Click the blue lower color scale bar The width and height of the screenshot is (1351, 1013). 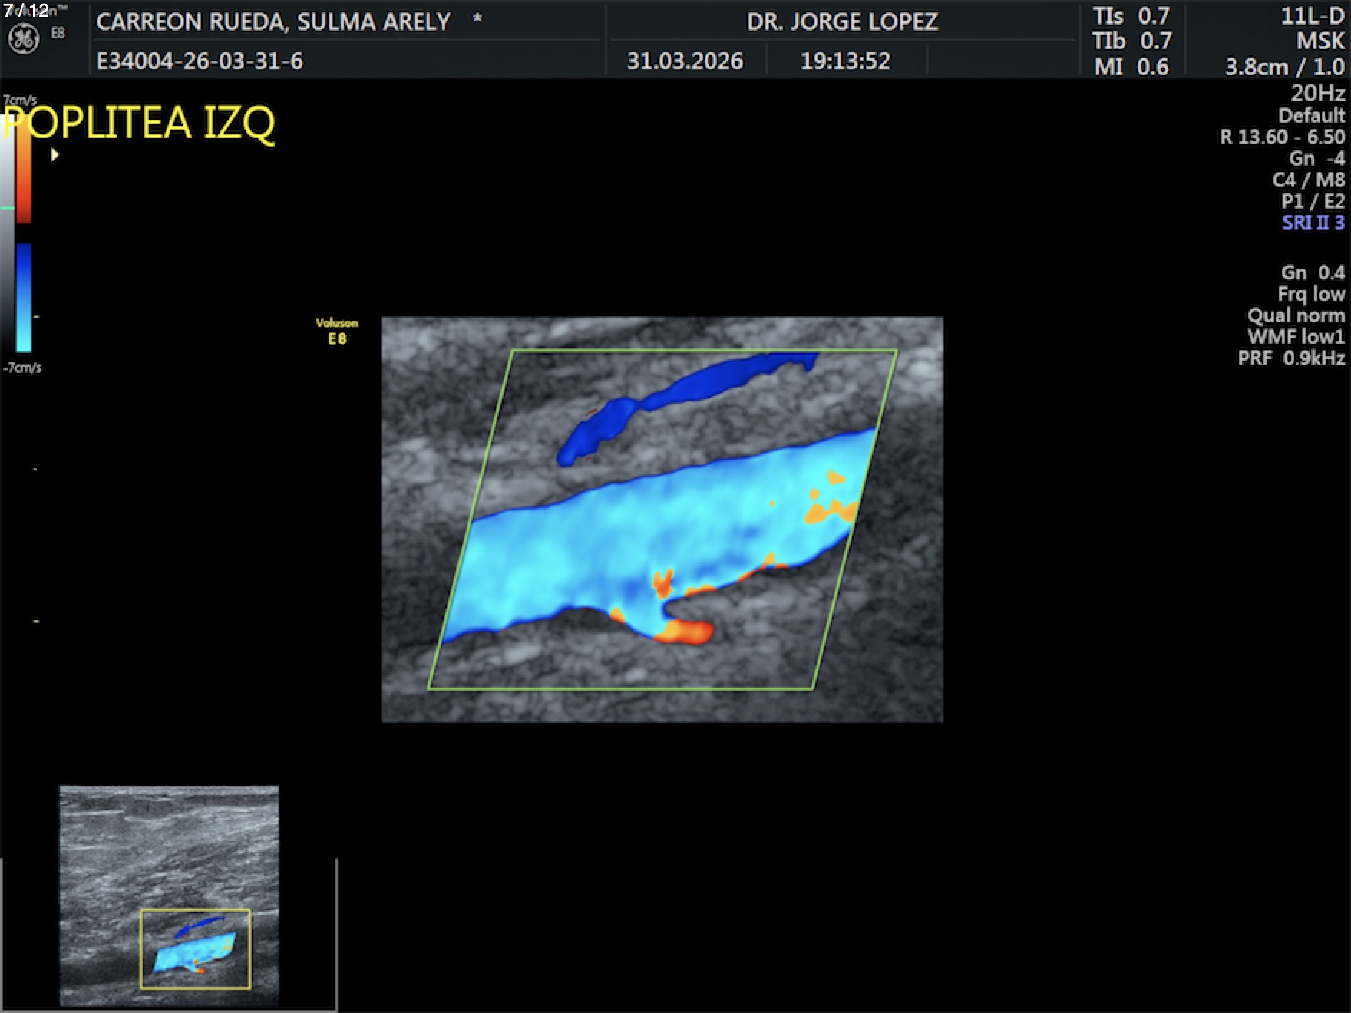(24, 298)
